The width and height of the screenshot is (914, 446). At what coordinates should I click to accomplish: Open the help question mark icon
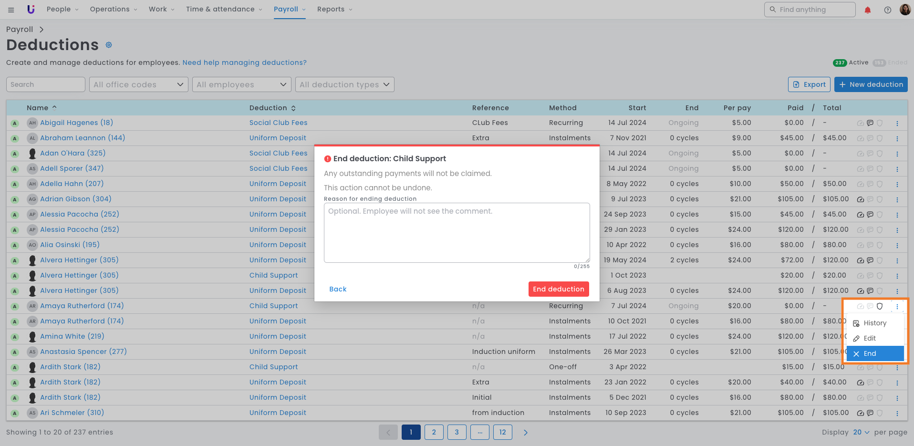(887, 10)
